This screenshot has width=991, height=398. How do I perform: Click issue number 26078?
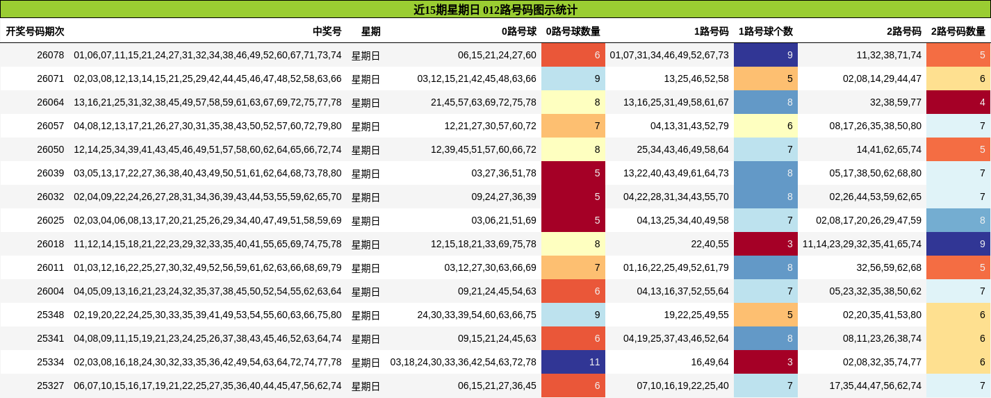click(x=50, y=55)
